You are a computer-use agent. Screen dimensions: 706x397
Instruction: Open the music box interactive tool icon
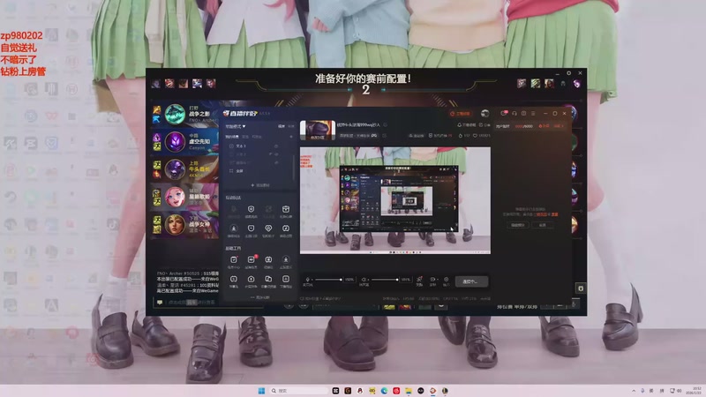pos(285,230)
